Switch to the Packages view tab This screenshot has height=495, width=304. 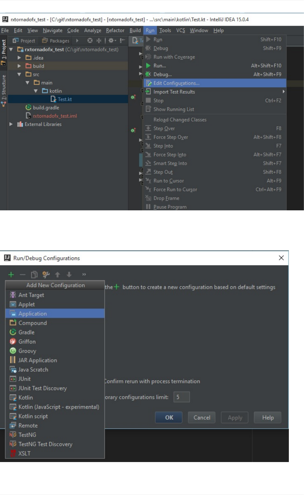[56, 41]
